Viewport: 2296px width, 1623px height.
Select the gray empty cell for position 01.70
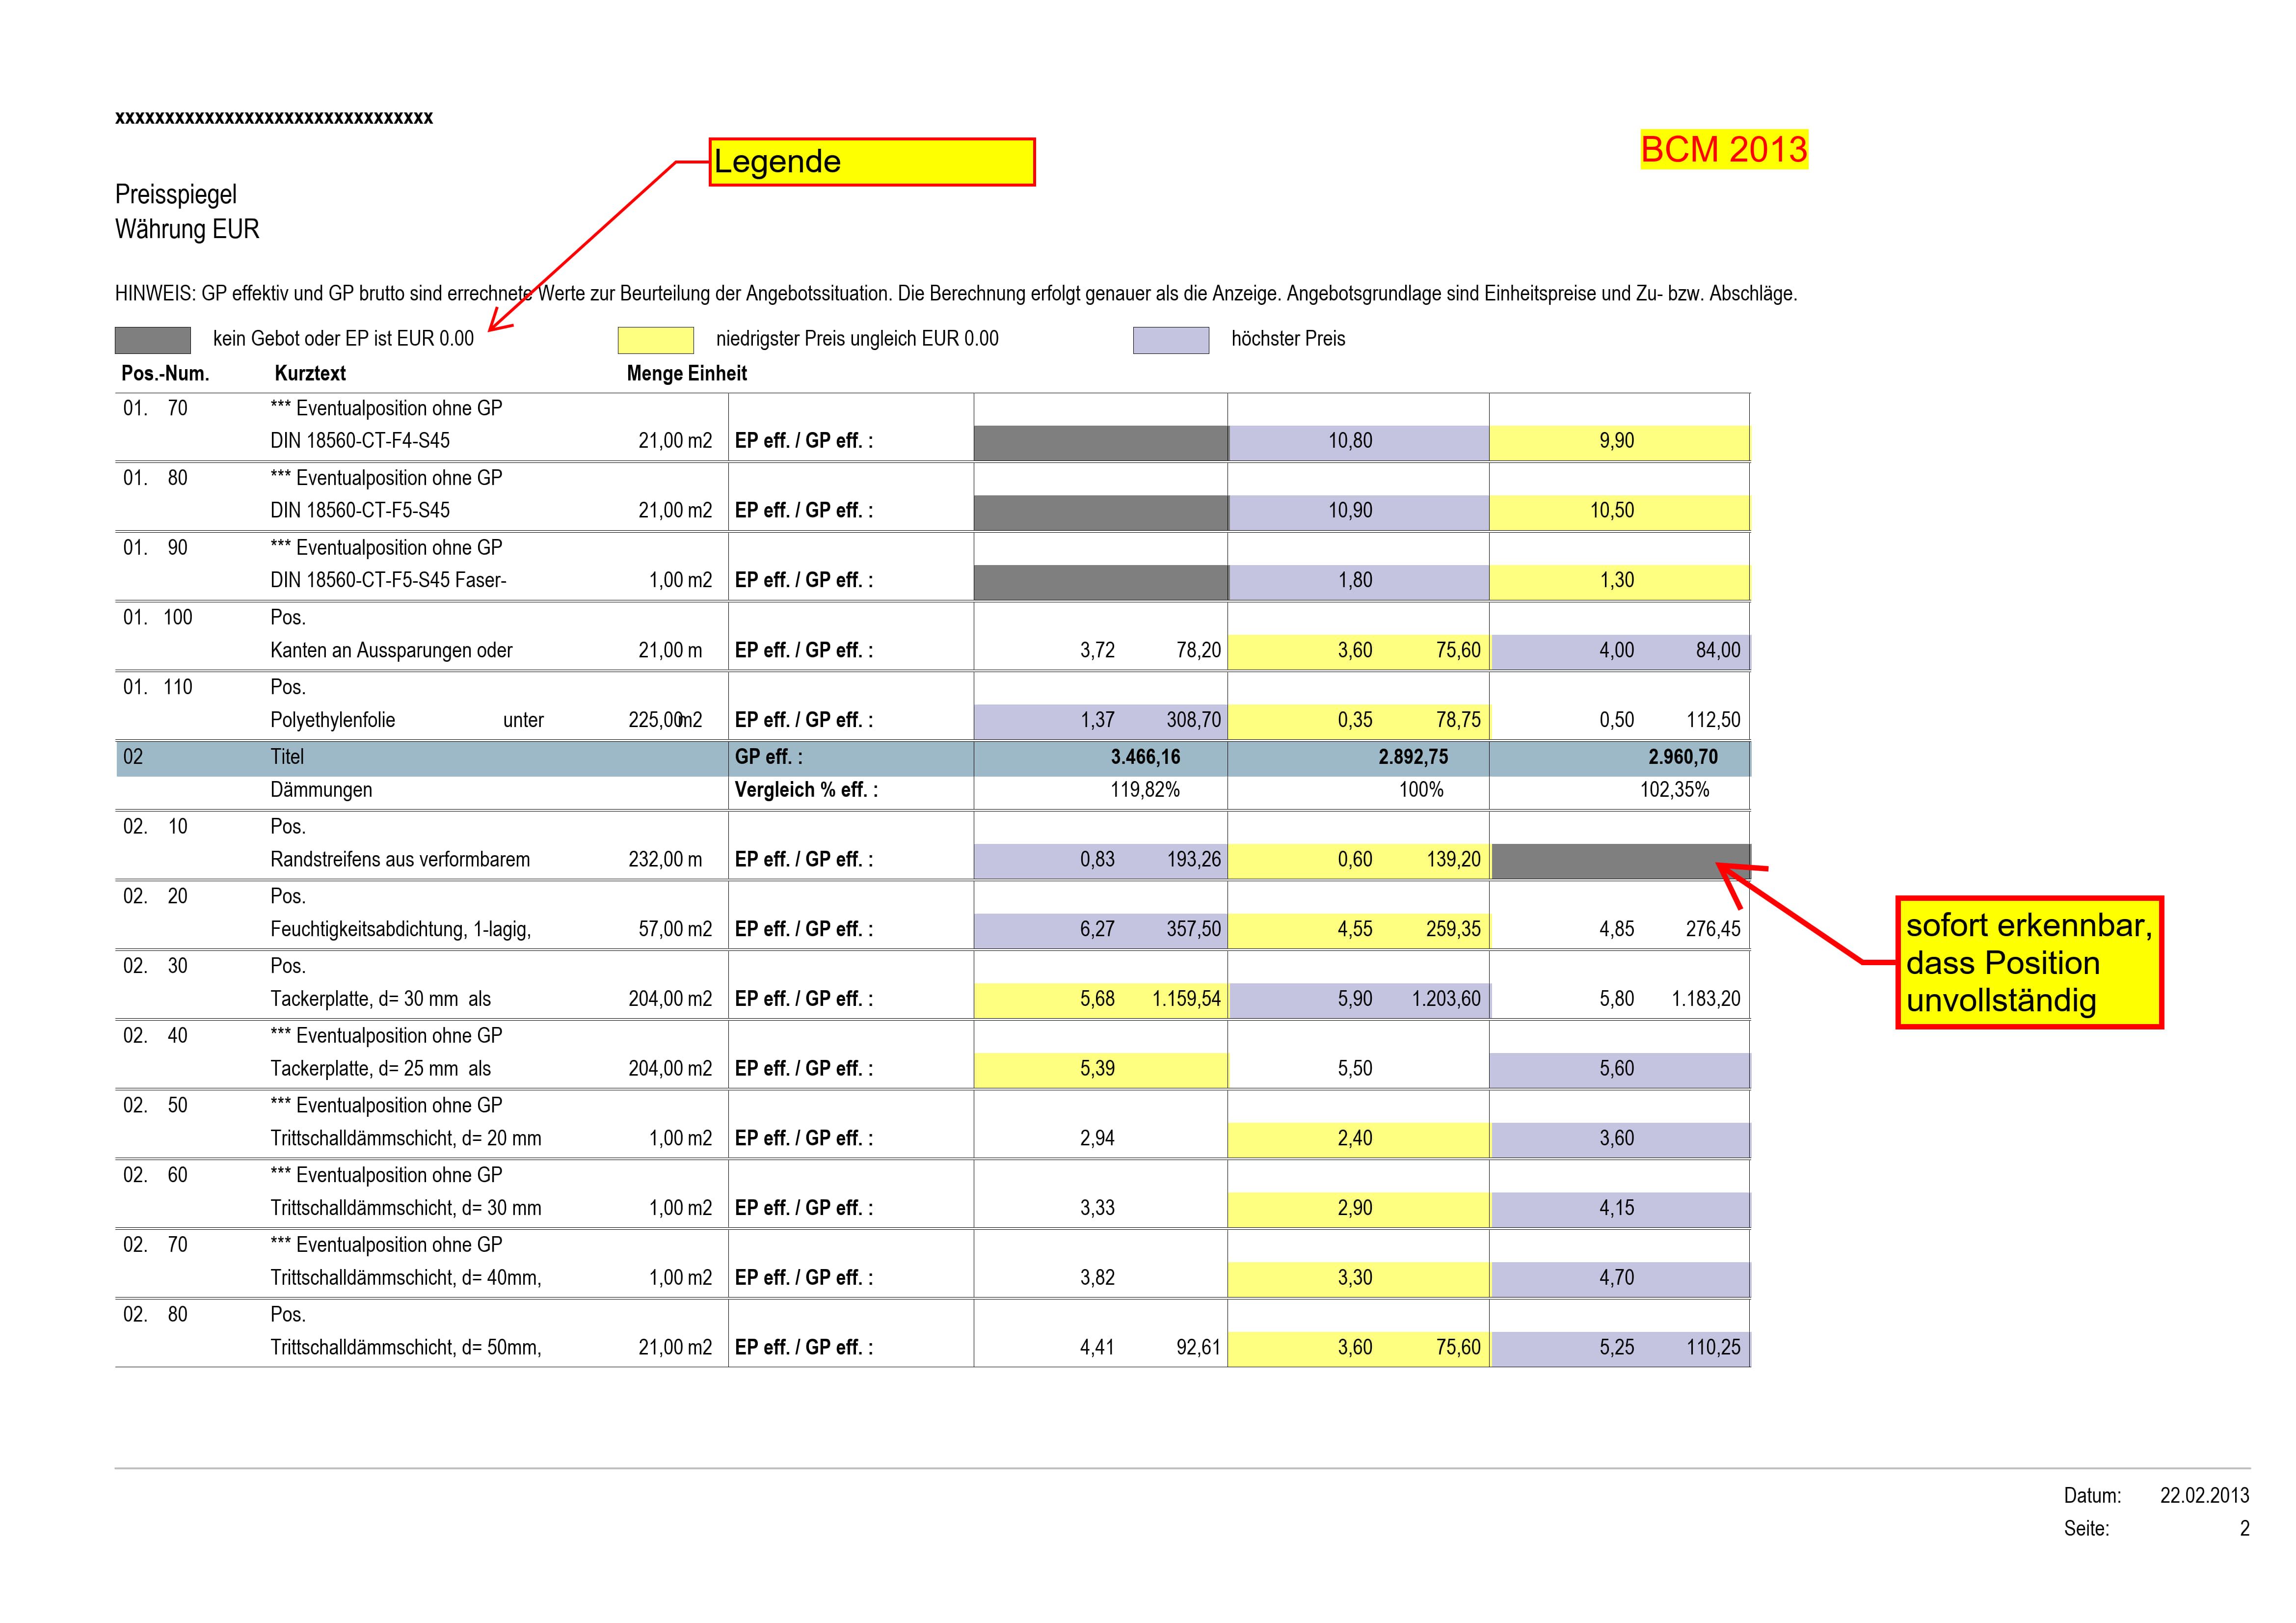(x=1100, y=443)
